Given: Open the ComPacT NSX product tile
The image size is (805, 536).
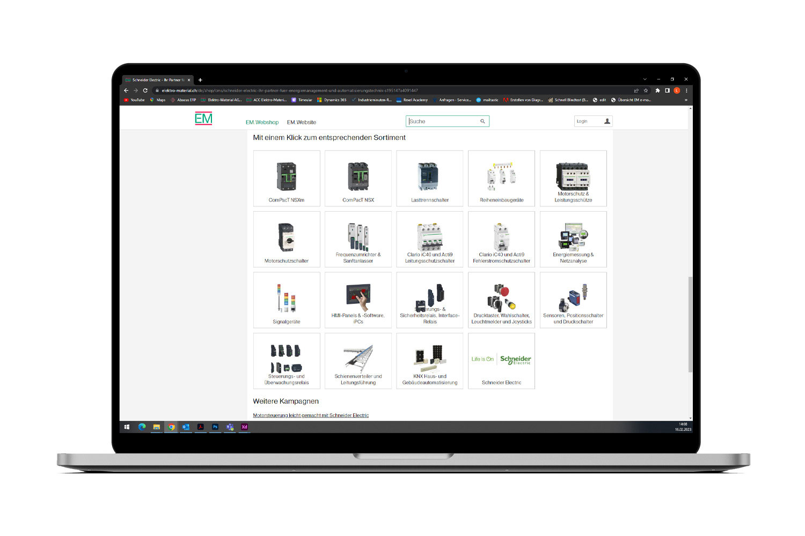Looking at the screenshot, I should click(x=358, y=178).
